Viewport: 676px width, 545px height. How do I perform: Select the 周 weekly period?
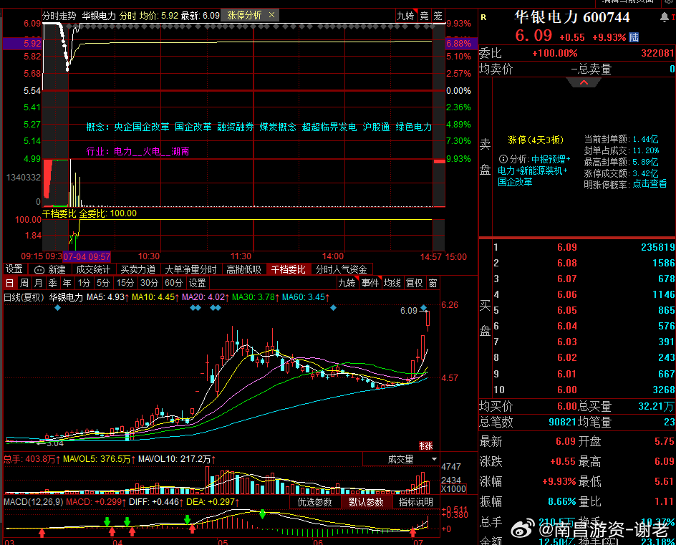pyautogui.click(x=24, y=283)
